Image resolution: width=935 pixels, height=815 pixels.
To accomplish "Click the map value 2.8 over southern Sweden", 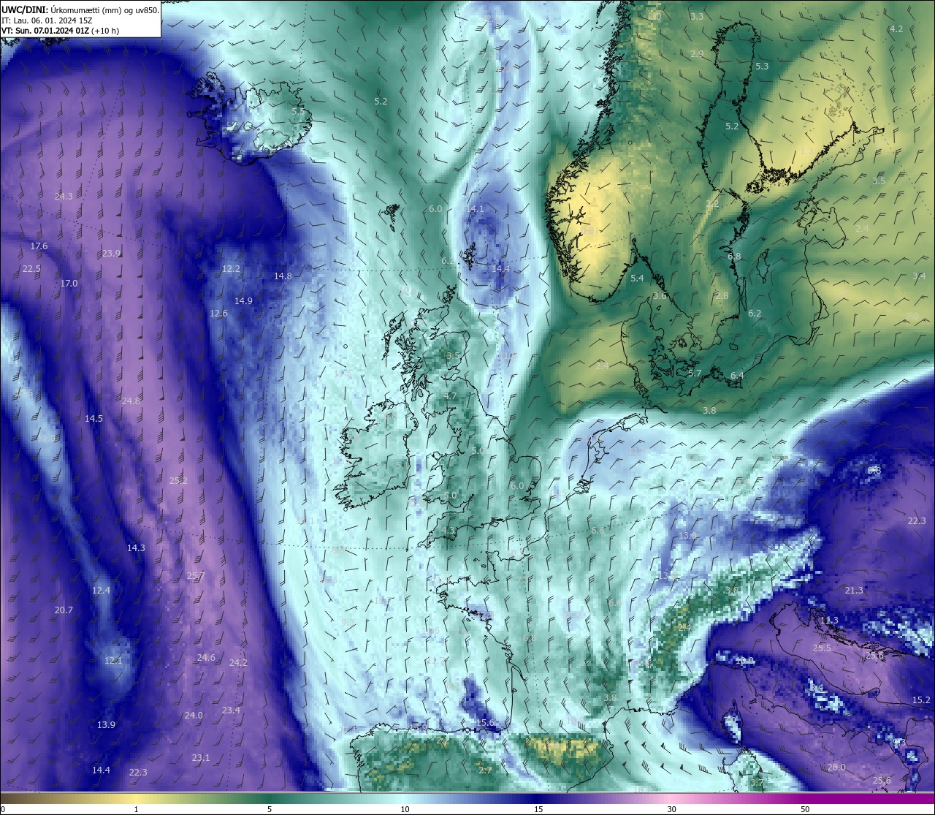I will pyautogui.click(x=722, y=295).
